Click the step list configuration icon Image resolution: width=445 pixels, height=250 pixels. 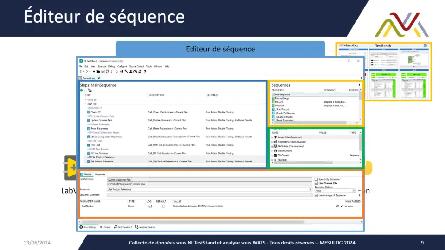click(90, 90)
